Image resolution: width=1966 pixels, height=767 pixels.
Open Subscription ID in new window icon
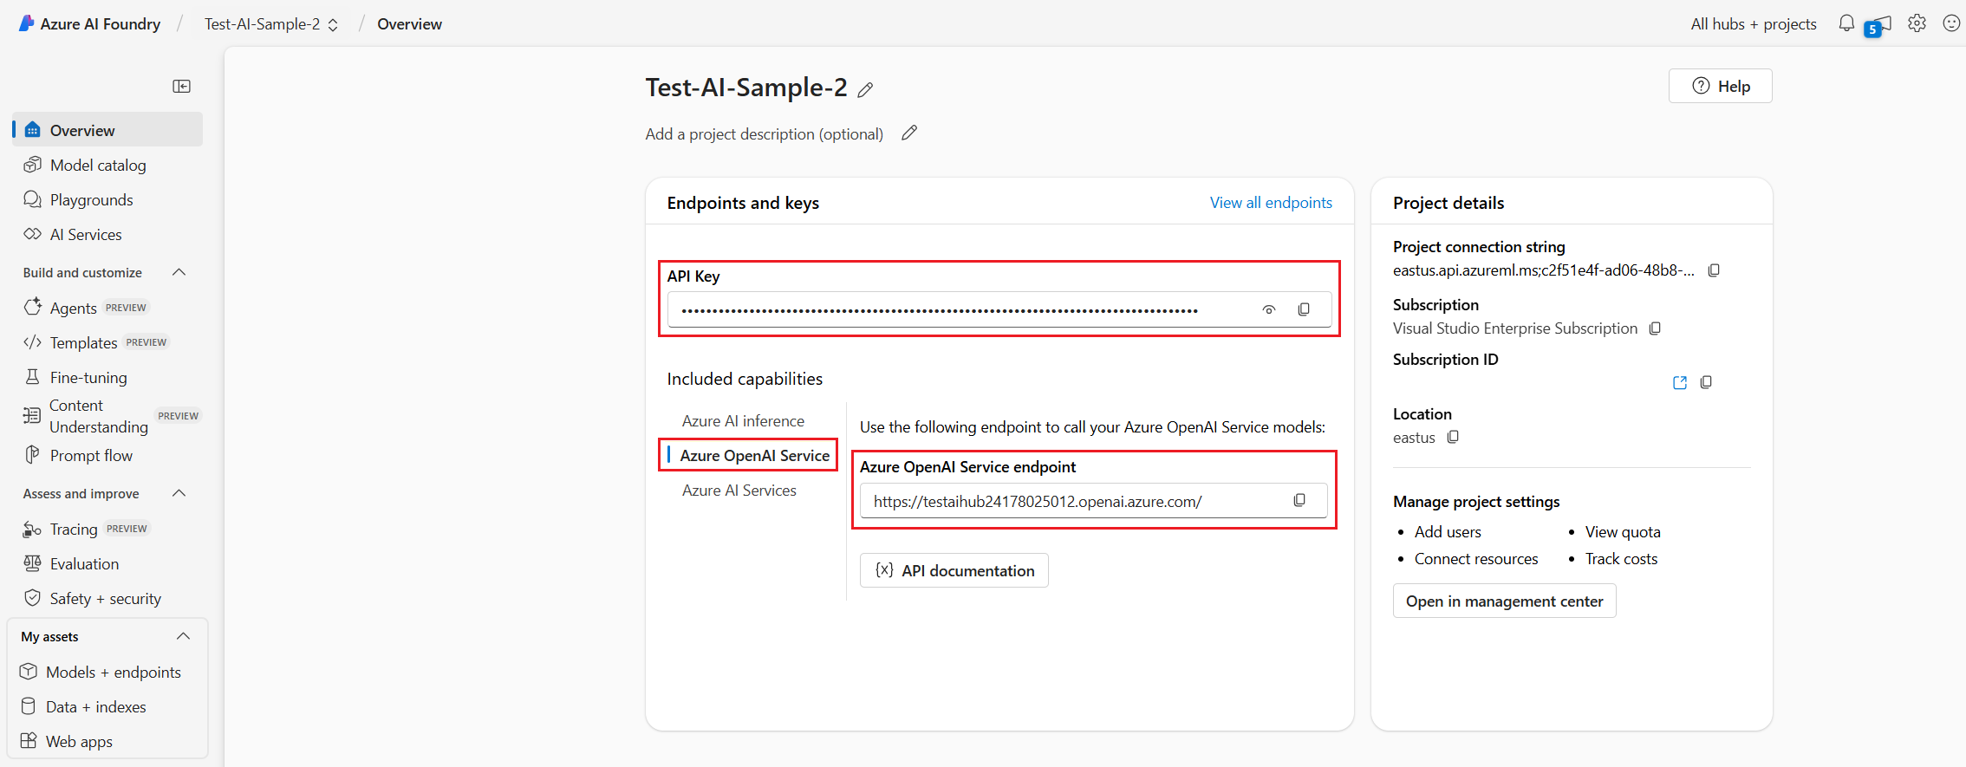1679,381
